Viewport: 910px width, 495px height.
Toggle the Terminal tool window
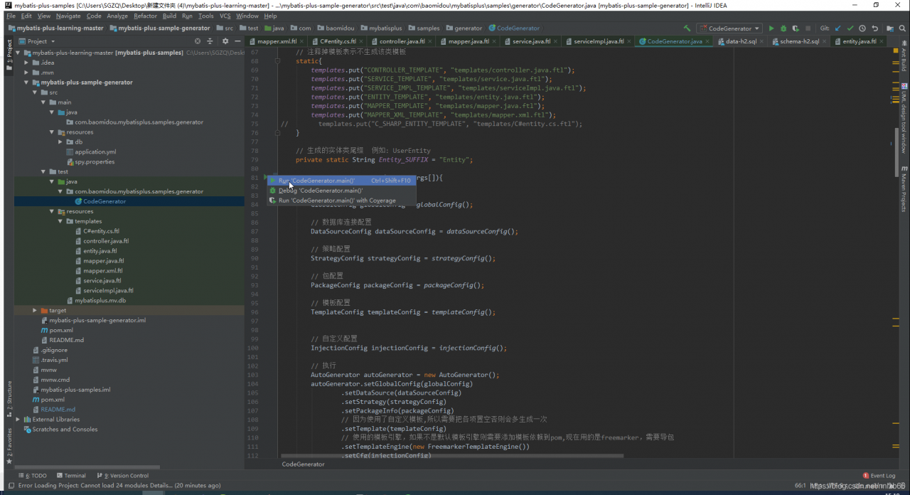click(71, 476)
